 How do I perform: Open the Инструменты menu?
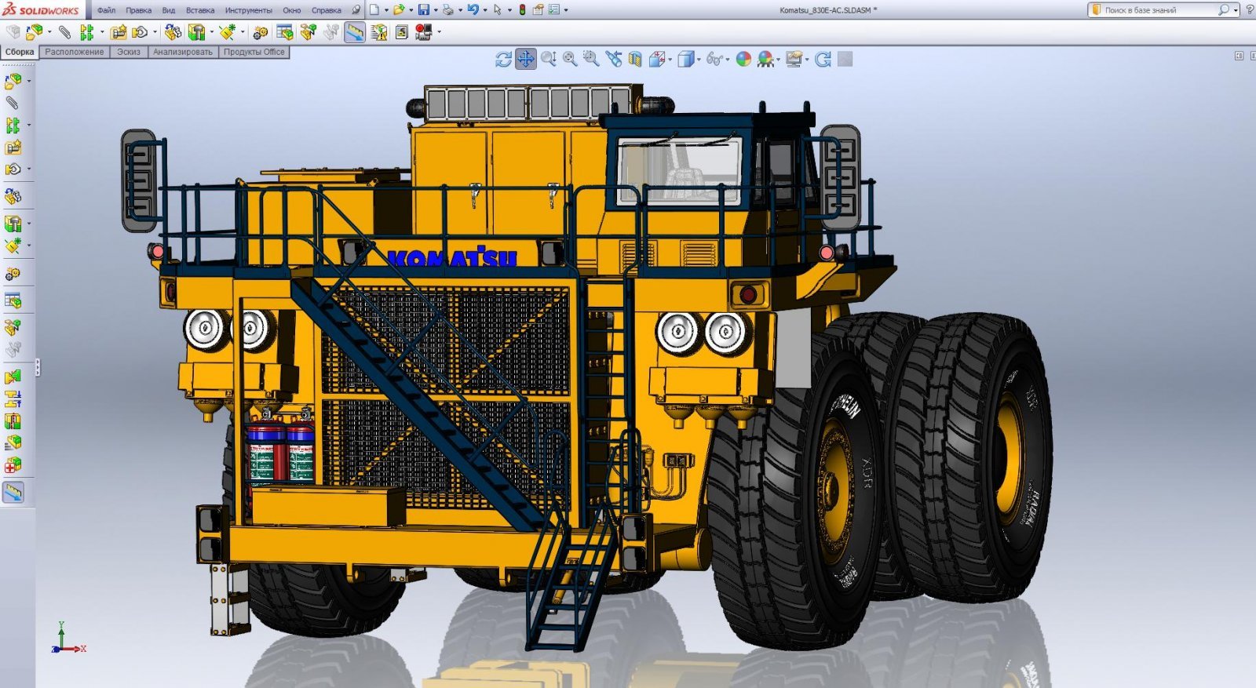click(248, 10)
